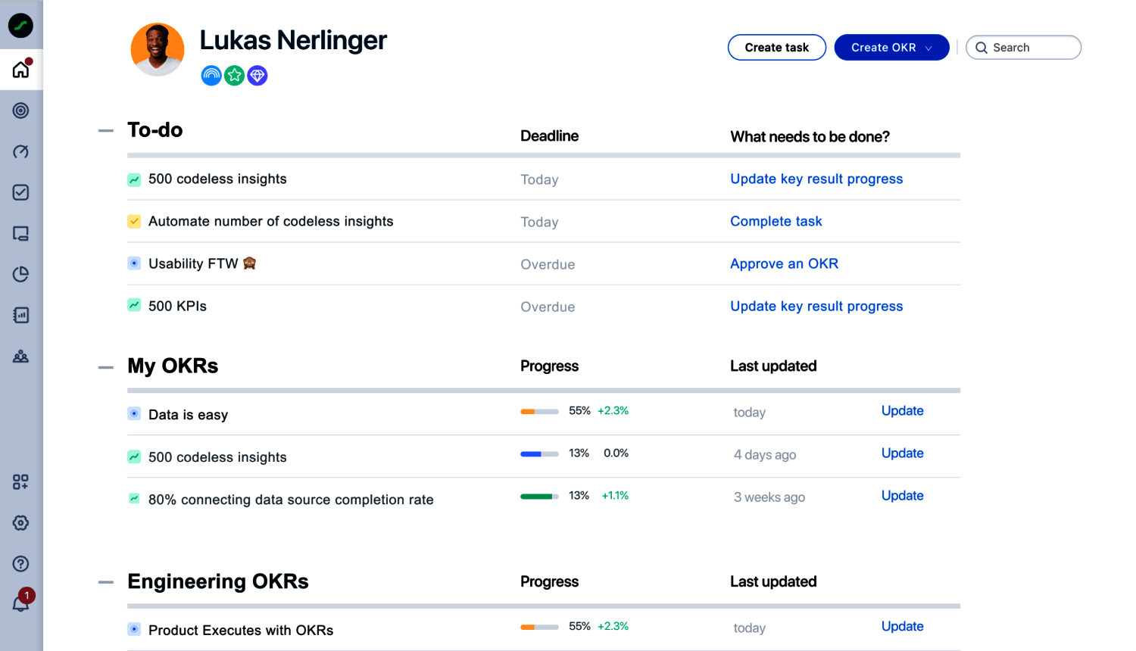Viewport: 1136px width, 651px height.
Task: Open the people/teams sidebar icon
Action: 21,356
